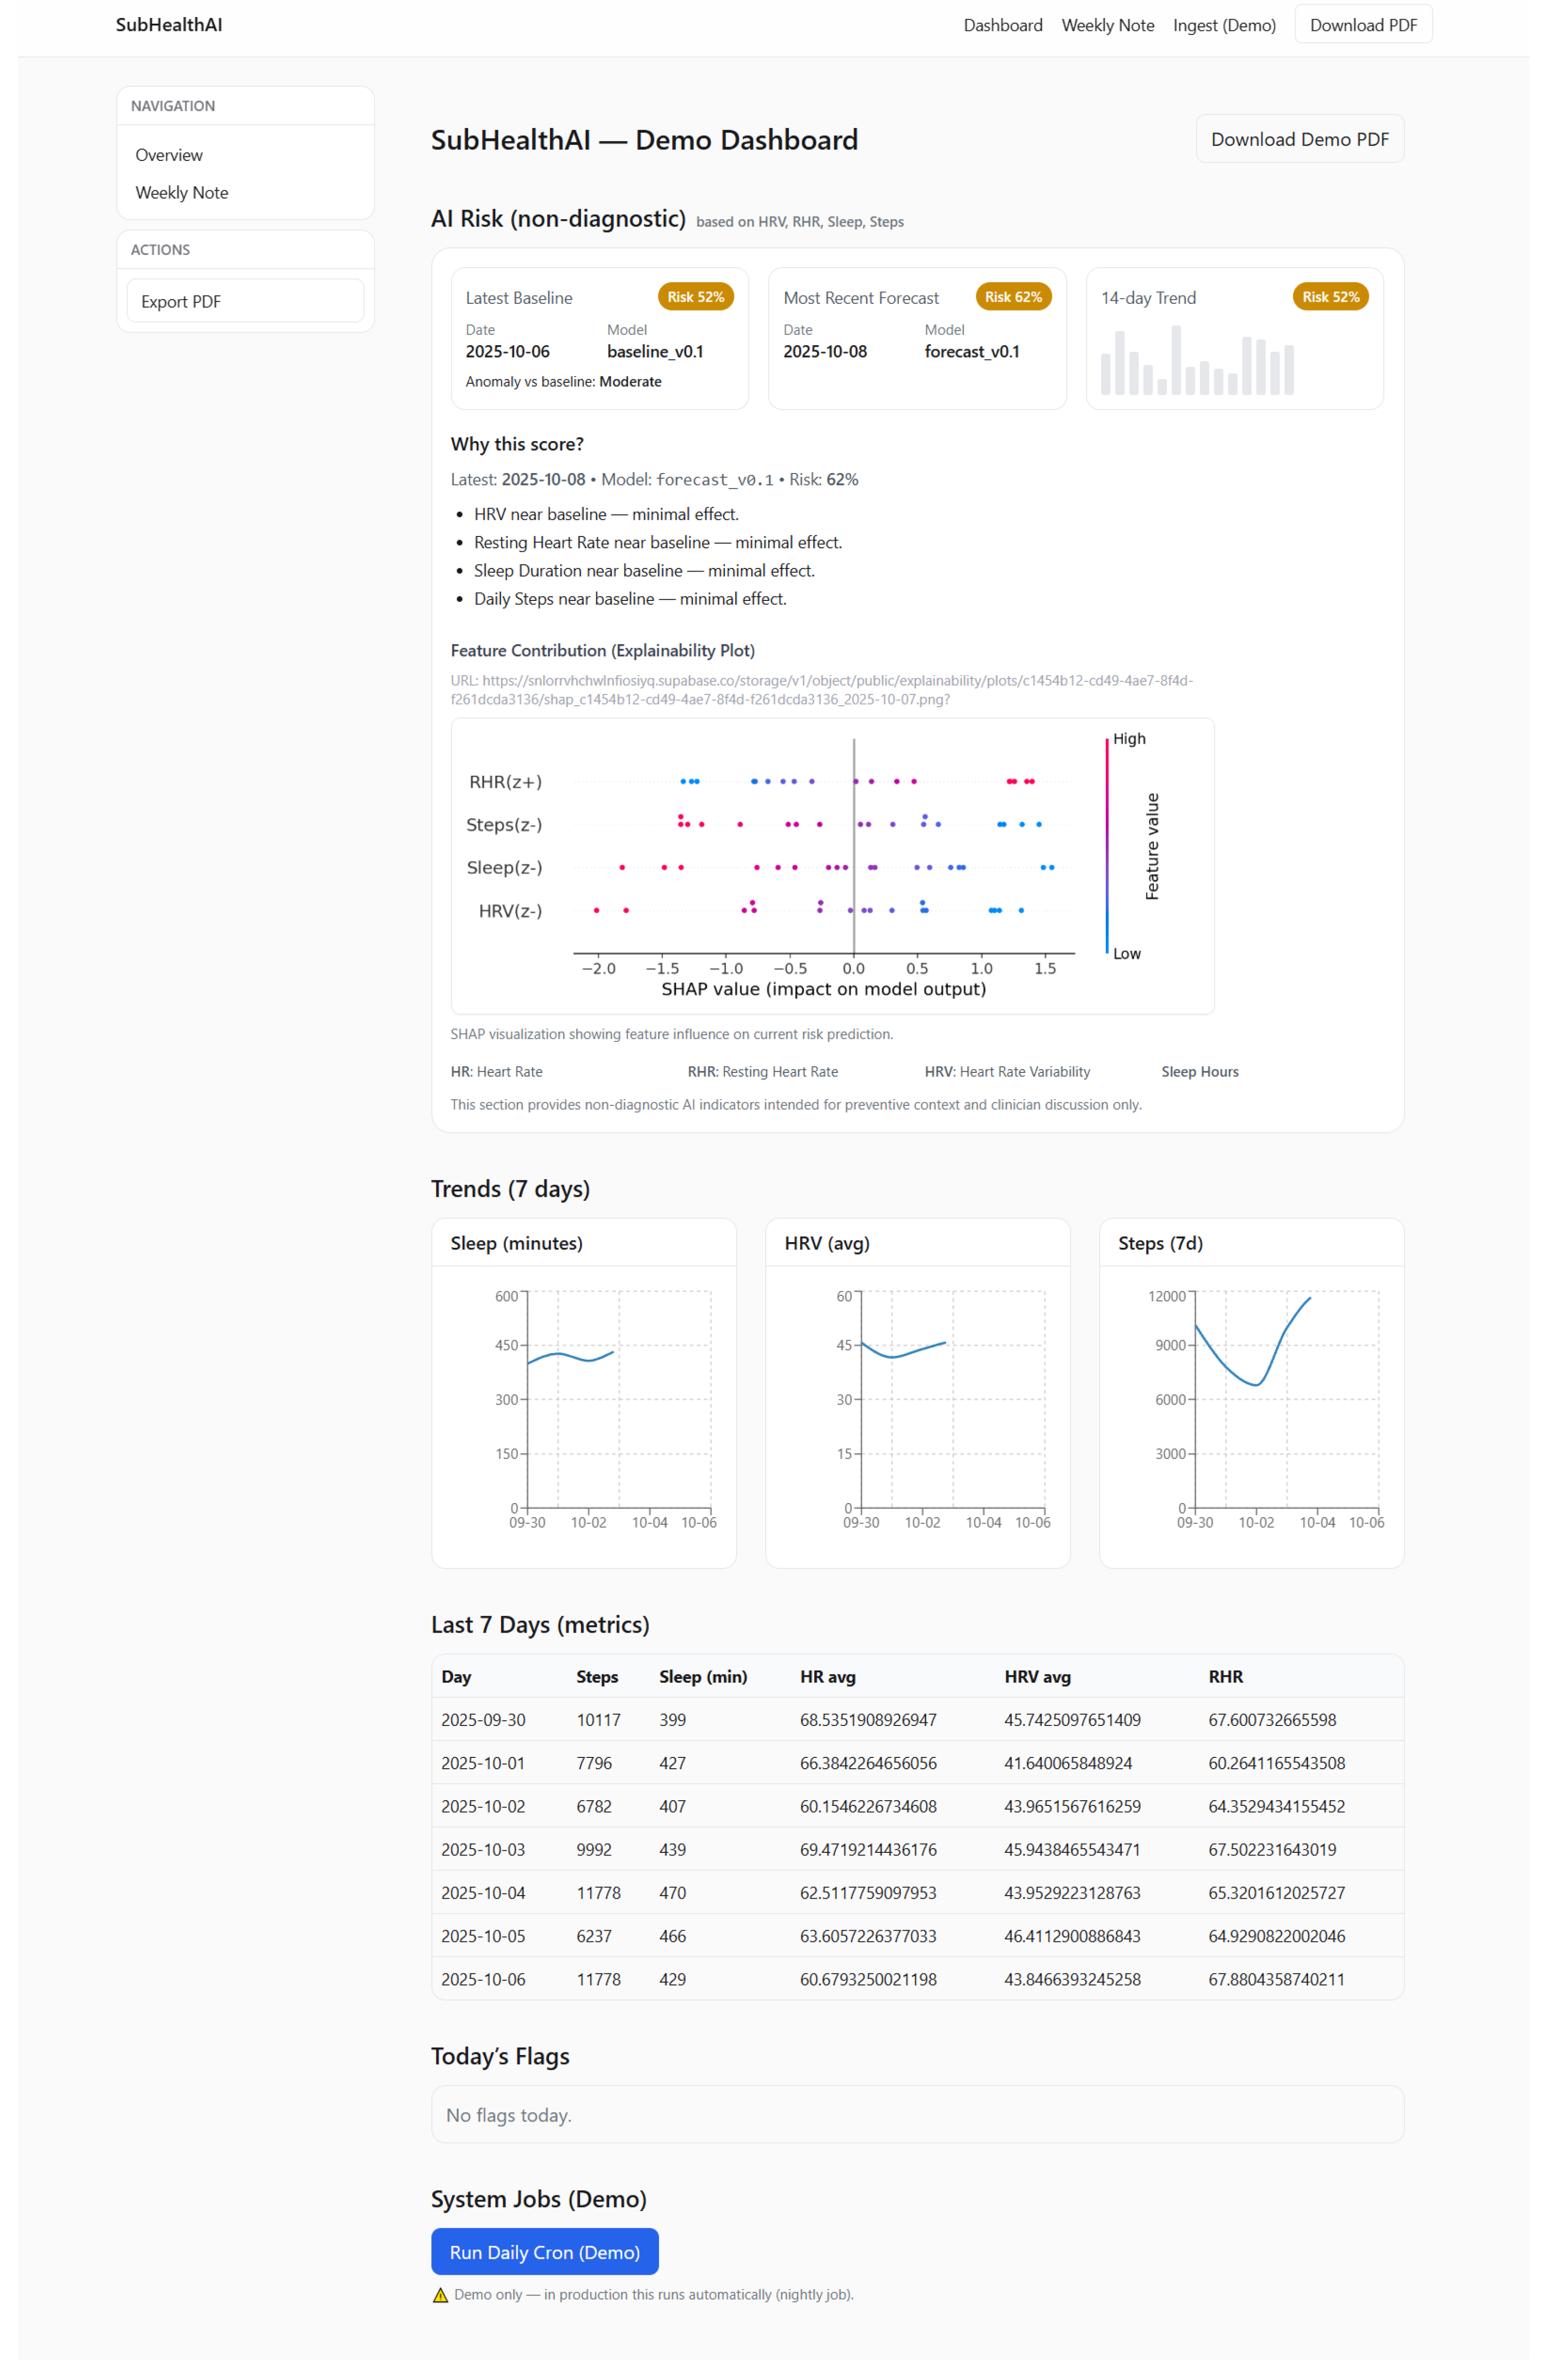Select Ingest (Demo) in the header
1549x2380 pixels.
point(1224,25)
